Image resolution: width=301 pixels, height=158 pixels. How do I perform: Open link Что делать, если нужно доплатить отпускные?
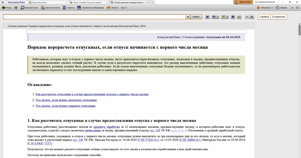(66, 100)
